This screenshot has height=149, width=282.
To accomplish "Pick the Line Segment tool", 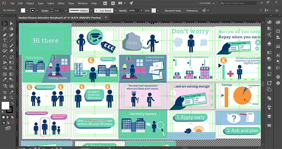I will (x=11, y=40).
